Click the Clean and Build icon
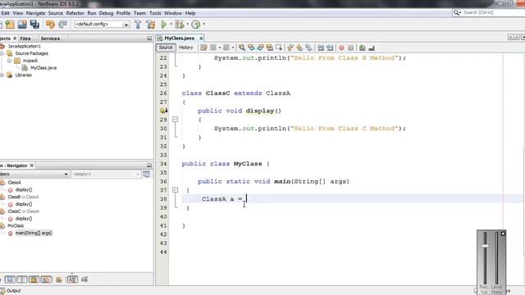Screen dimensions: 525x295 click(x=151, y=25)
